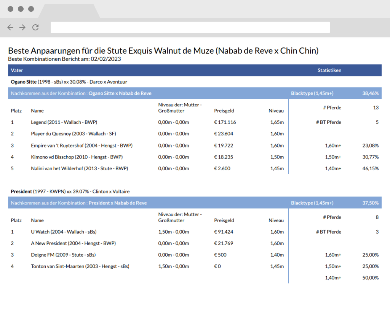This screenshot has width=390, height=312.
Task: Open U Watch (2004 - Wallach - sBs)
Action: pos(64,232)
